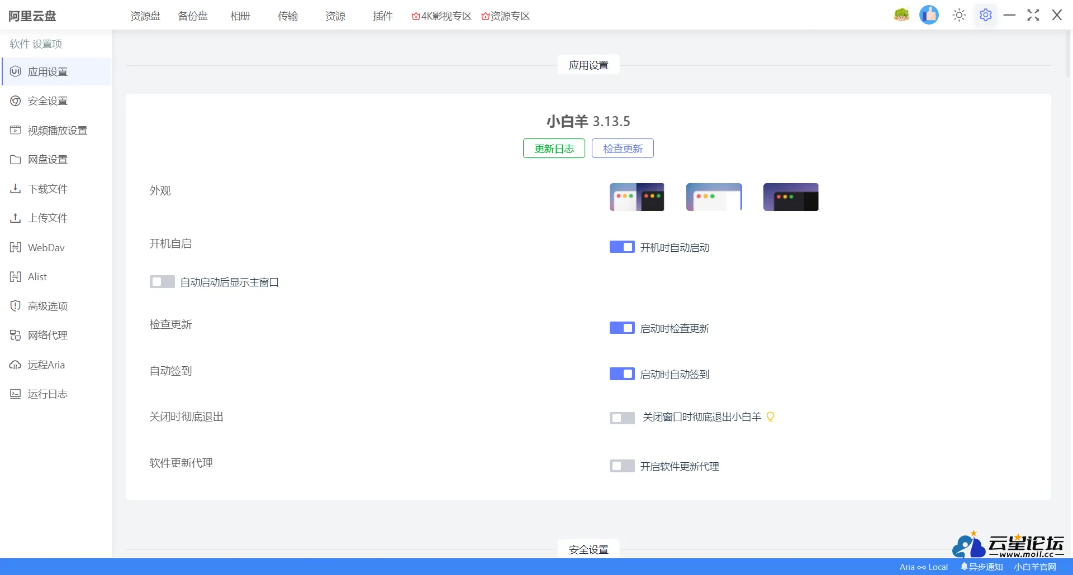Toggle 启动时自动签到 switch
Viewport: 1073px width, 575px height.
(x=622, y=373)
